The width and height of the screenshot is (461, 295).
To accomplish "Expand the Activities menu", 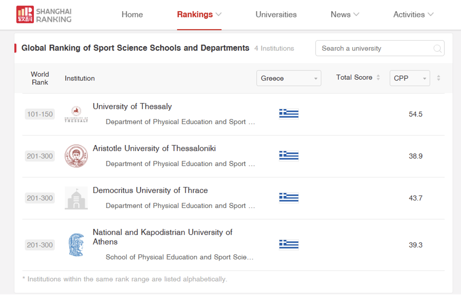I will pos(413,15).
